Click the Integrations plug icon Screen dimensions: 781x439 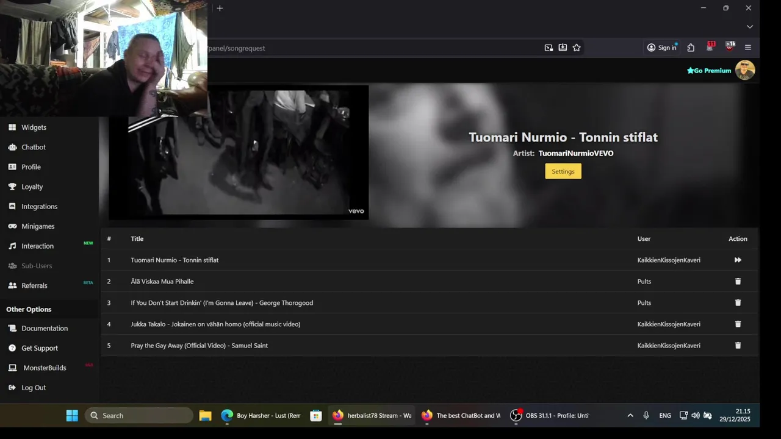pos(12,207)
